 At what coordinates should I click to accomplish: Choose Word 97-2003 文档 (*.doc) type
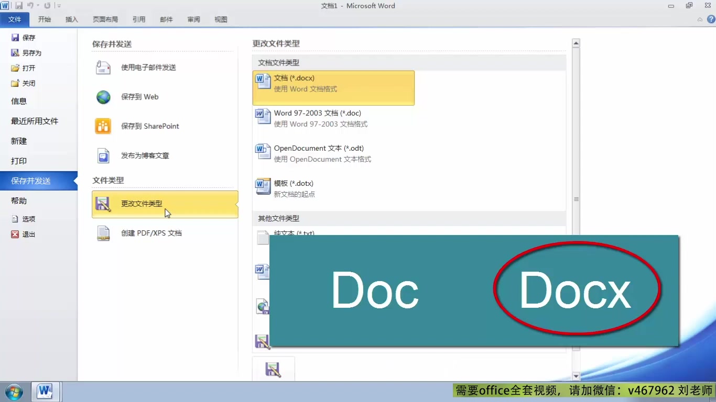(333, 123)
